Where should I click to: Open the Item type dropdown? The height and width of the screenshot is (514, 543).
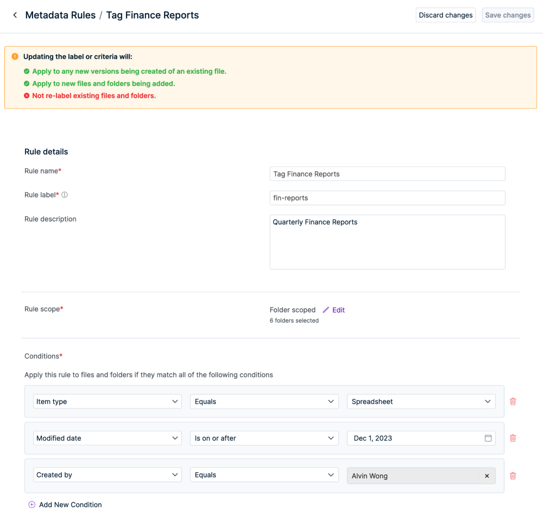click(108, 402)
